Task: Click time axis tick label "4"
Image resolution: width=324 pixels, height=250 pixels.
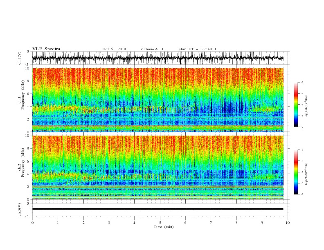Action: (135, 223)
